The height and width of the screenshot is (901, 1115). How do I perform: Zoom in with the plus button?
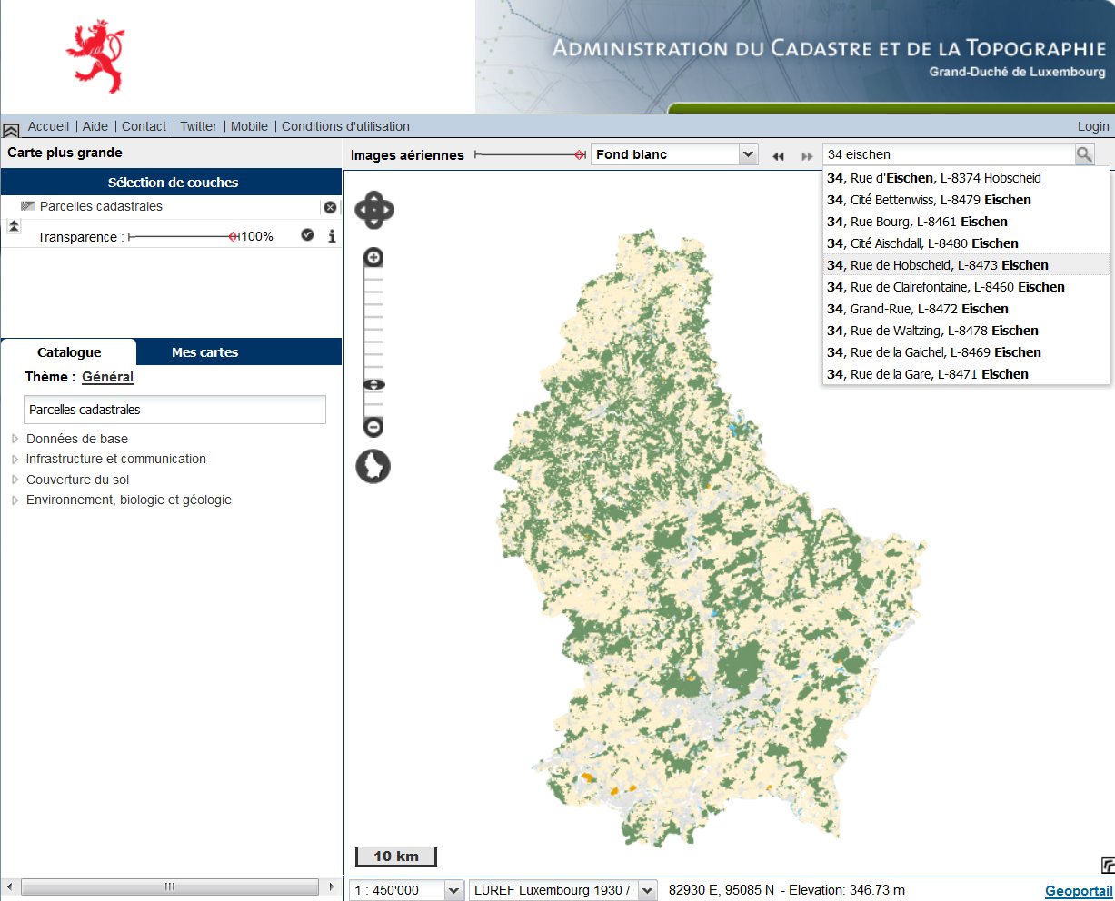[373, 258]
